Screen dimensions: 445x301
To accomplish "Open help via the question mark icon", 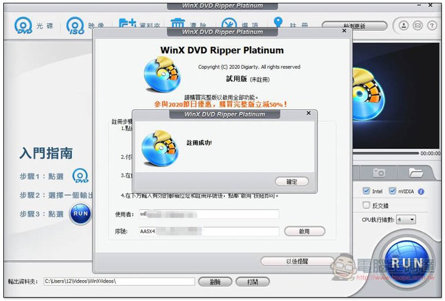I will pyautogui.click(x=432, y=26).
